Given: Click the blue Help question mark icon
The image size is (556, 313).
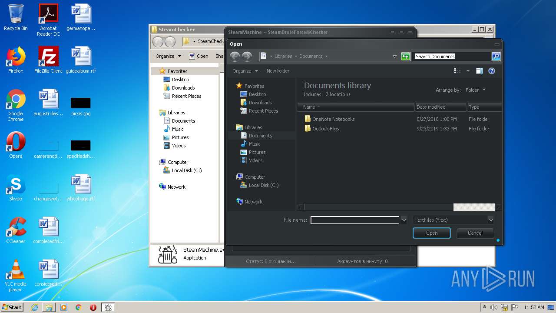Looking at the screenshot, I should 492,71.
